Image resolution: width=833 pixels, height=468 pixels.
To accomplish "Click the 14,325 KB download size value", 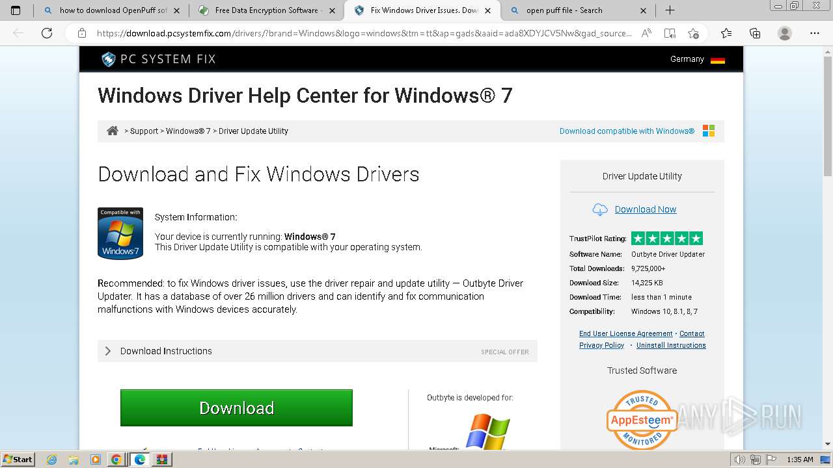I will pos(647,283).
